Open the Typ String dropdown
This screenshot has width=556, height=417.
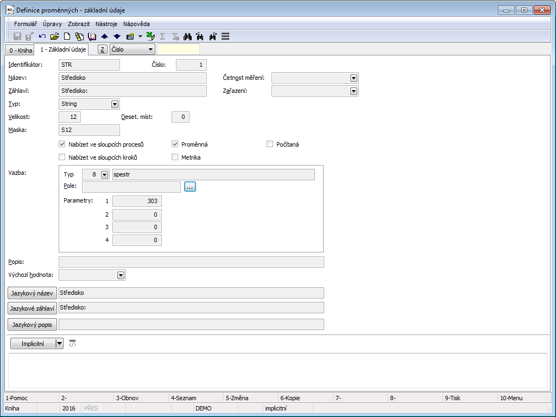(115, 104)
